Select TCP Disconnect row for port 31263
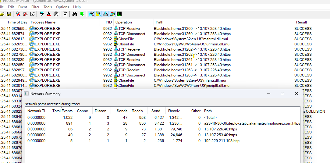Viewport: 330px width, 163px height. tap(165, 75)
